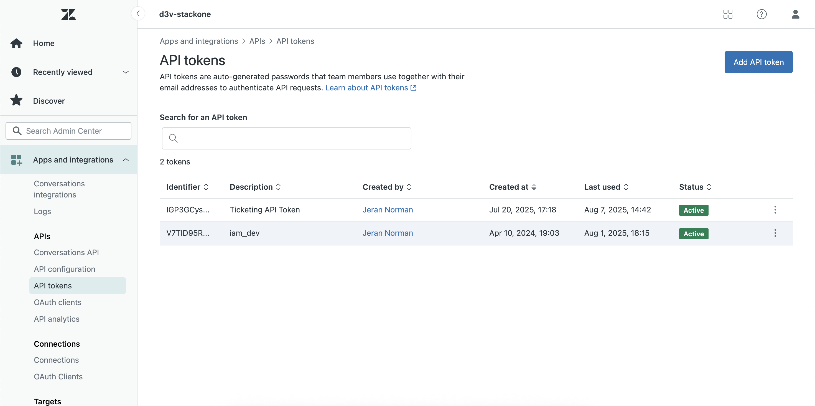Click inside the API token search field
815x406 pixels.
tap(286, 138)
